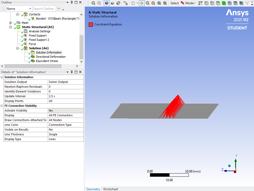Click the Search Outline field
254x191 pixels.
click(x=44, y=9)
